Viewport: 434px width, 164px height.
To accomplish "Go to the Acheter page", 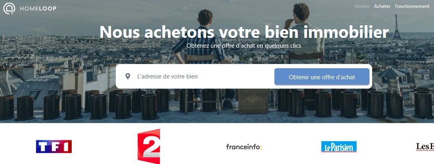I will click(x=382, y=6).
